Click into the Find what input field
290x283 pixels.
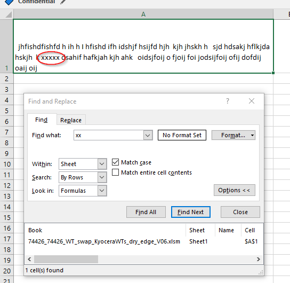point(109,135)
